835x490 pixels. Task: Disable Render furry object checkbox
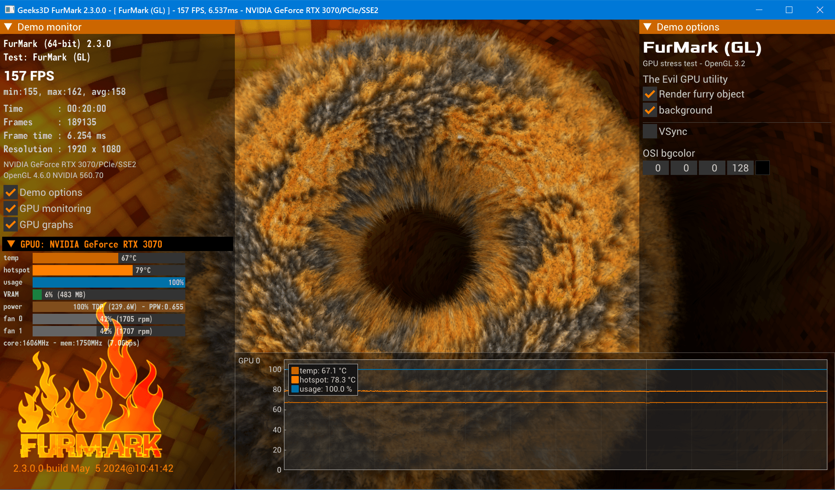pyautogui.click(x=650, y=94)
